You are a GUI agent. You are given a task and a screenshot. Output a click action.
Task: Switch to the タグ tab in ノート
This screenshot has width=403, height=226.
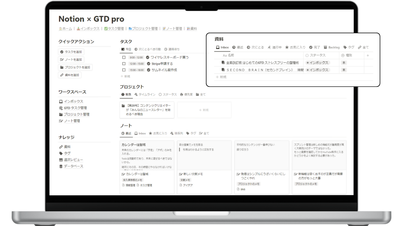191,133
